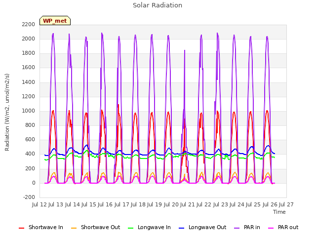Image resolution: width=316 pixels, height=237 pixels.
Task: Toggle the Longwave Out legend entry
Action: [x=202, y=227]
